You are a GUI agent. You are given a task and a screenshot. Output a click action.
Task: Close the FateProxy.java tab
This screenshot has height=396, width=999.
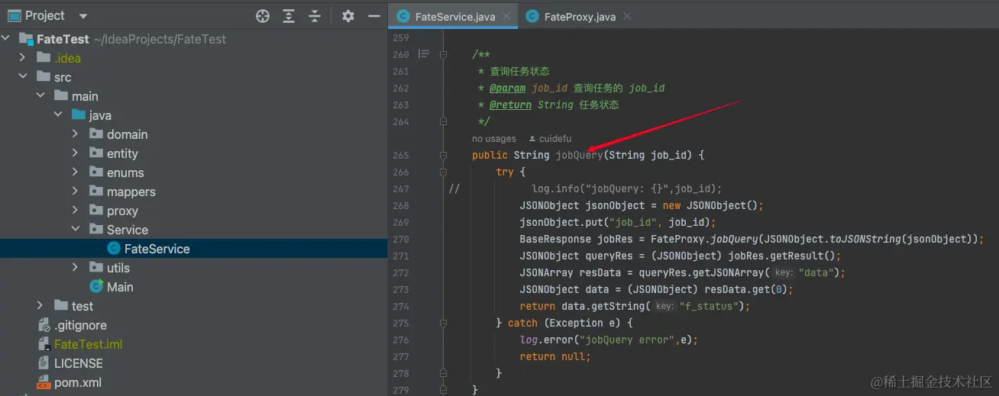(x=627, y=17)
